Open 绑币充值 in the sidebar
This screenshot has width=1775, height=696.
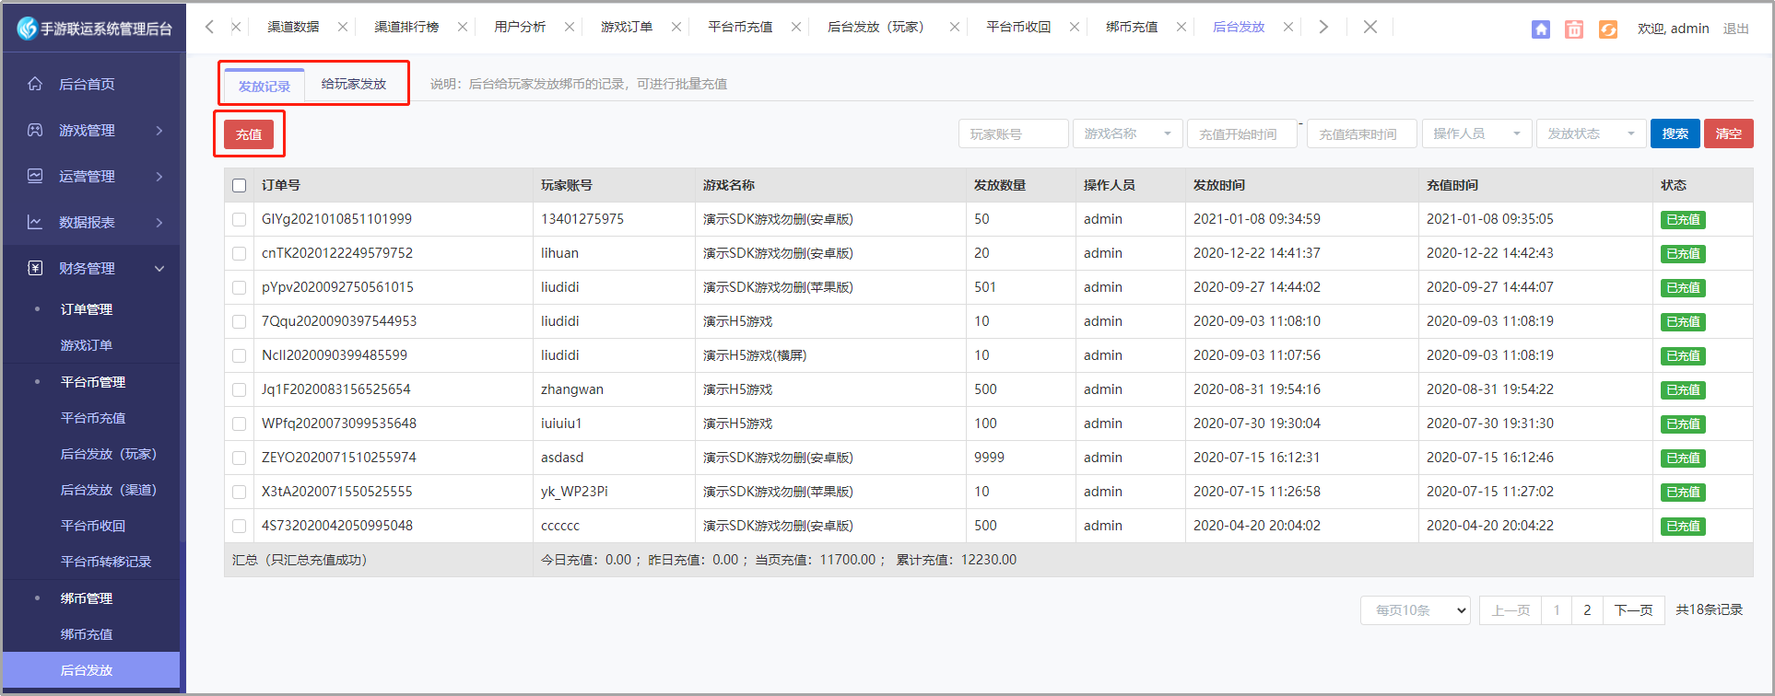pyautogui.click(x=87, y=634)
